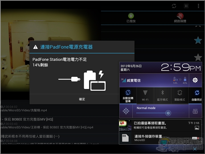Toggle 自動旋轉螢幕 auto-rotate
This screenshot has height=154, width=205.
128,96
